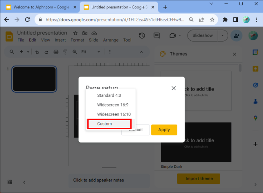Open grid view icon
Image resolution: width=263 pixels, height=193 pixels.
10,182
